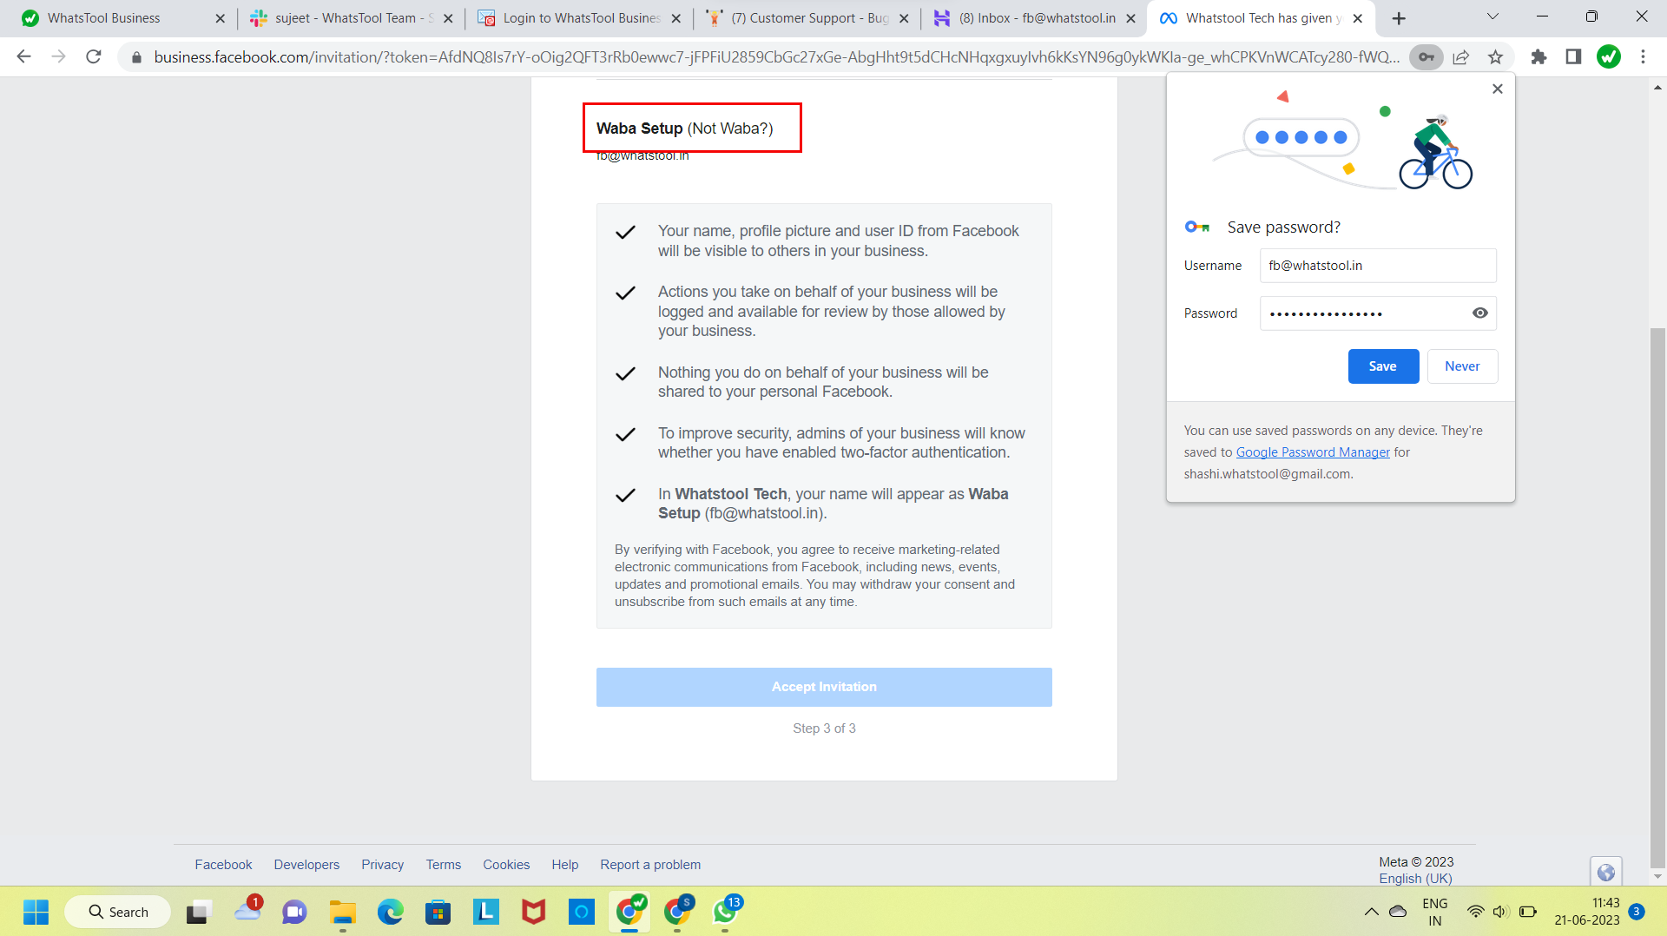Open File Explorer from taskbar

pyautogui.click(x=343, y=912)
